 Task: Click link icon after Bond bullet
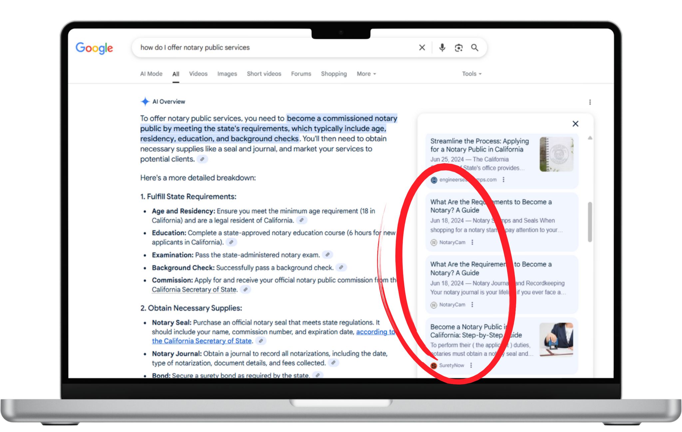coord(318,375)
